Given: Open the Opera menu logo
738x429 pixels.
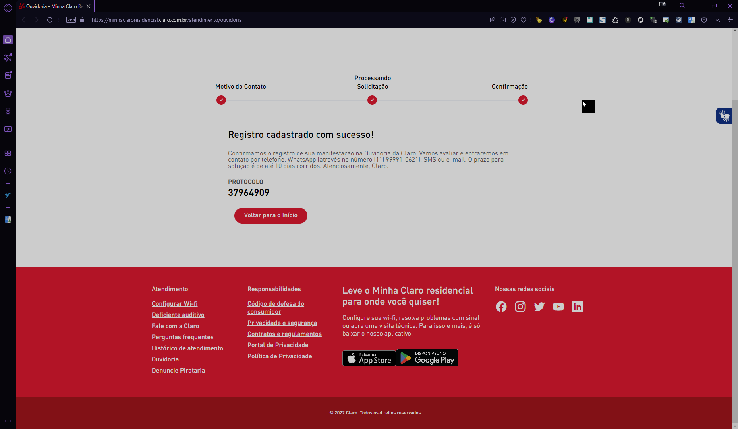Looking at the screenshot, I should pos(8,8).
